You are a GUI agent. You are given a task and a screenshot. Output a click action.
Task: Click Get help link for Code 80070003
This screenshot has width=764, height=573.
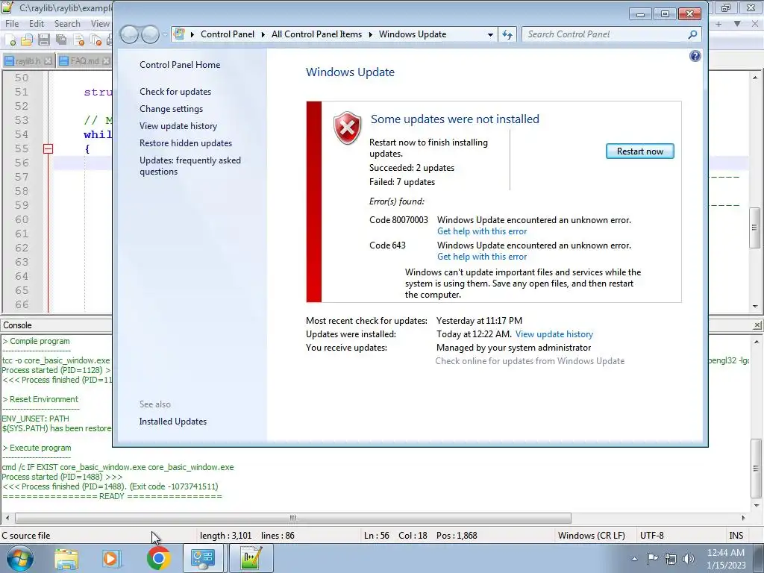tap(482, 231)
